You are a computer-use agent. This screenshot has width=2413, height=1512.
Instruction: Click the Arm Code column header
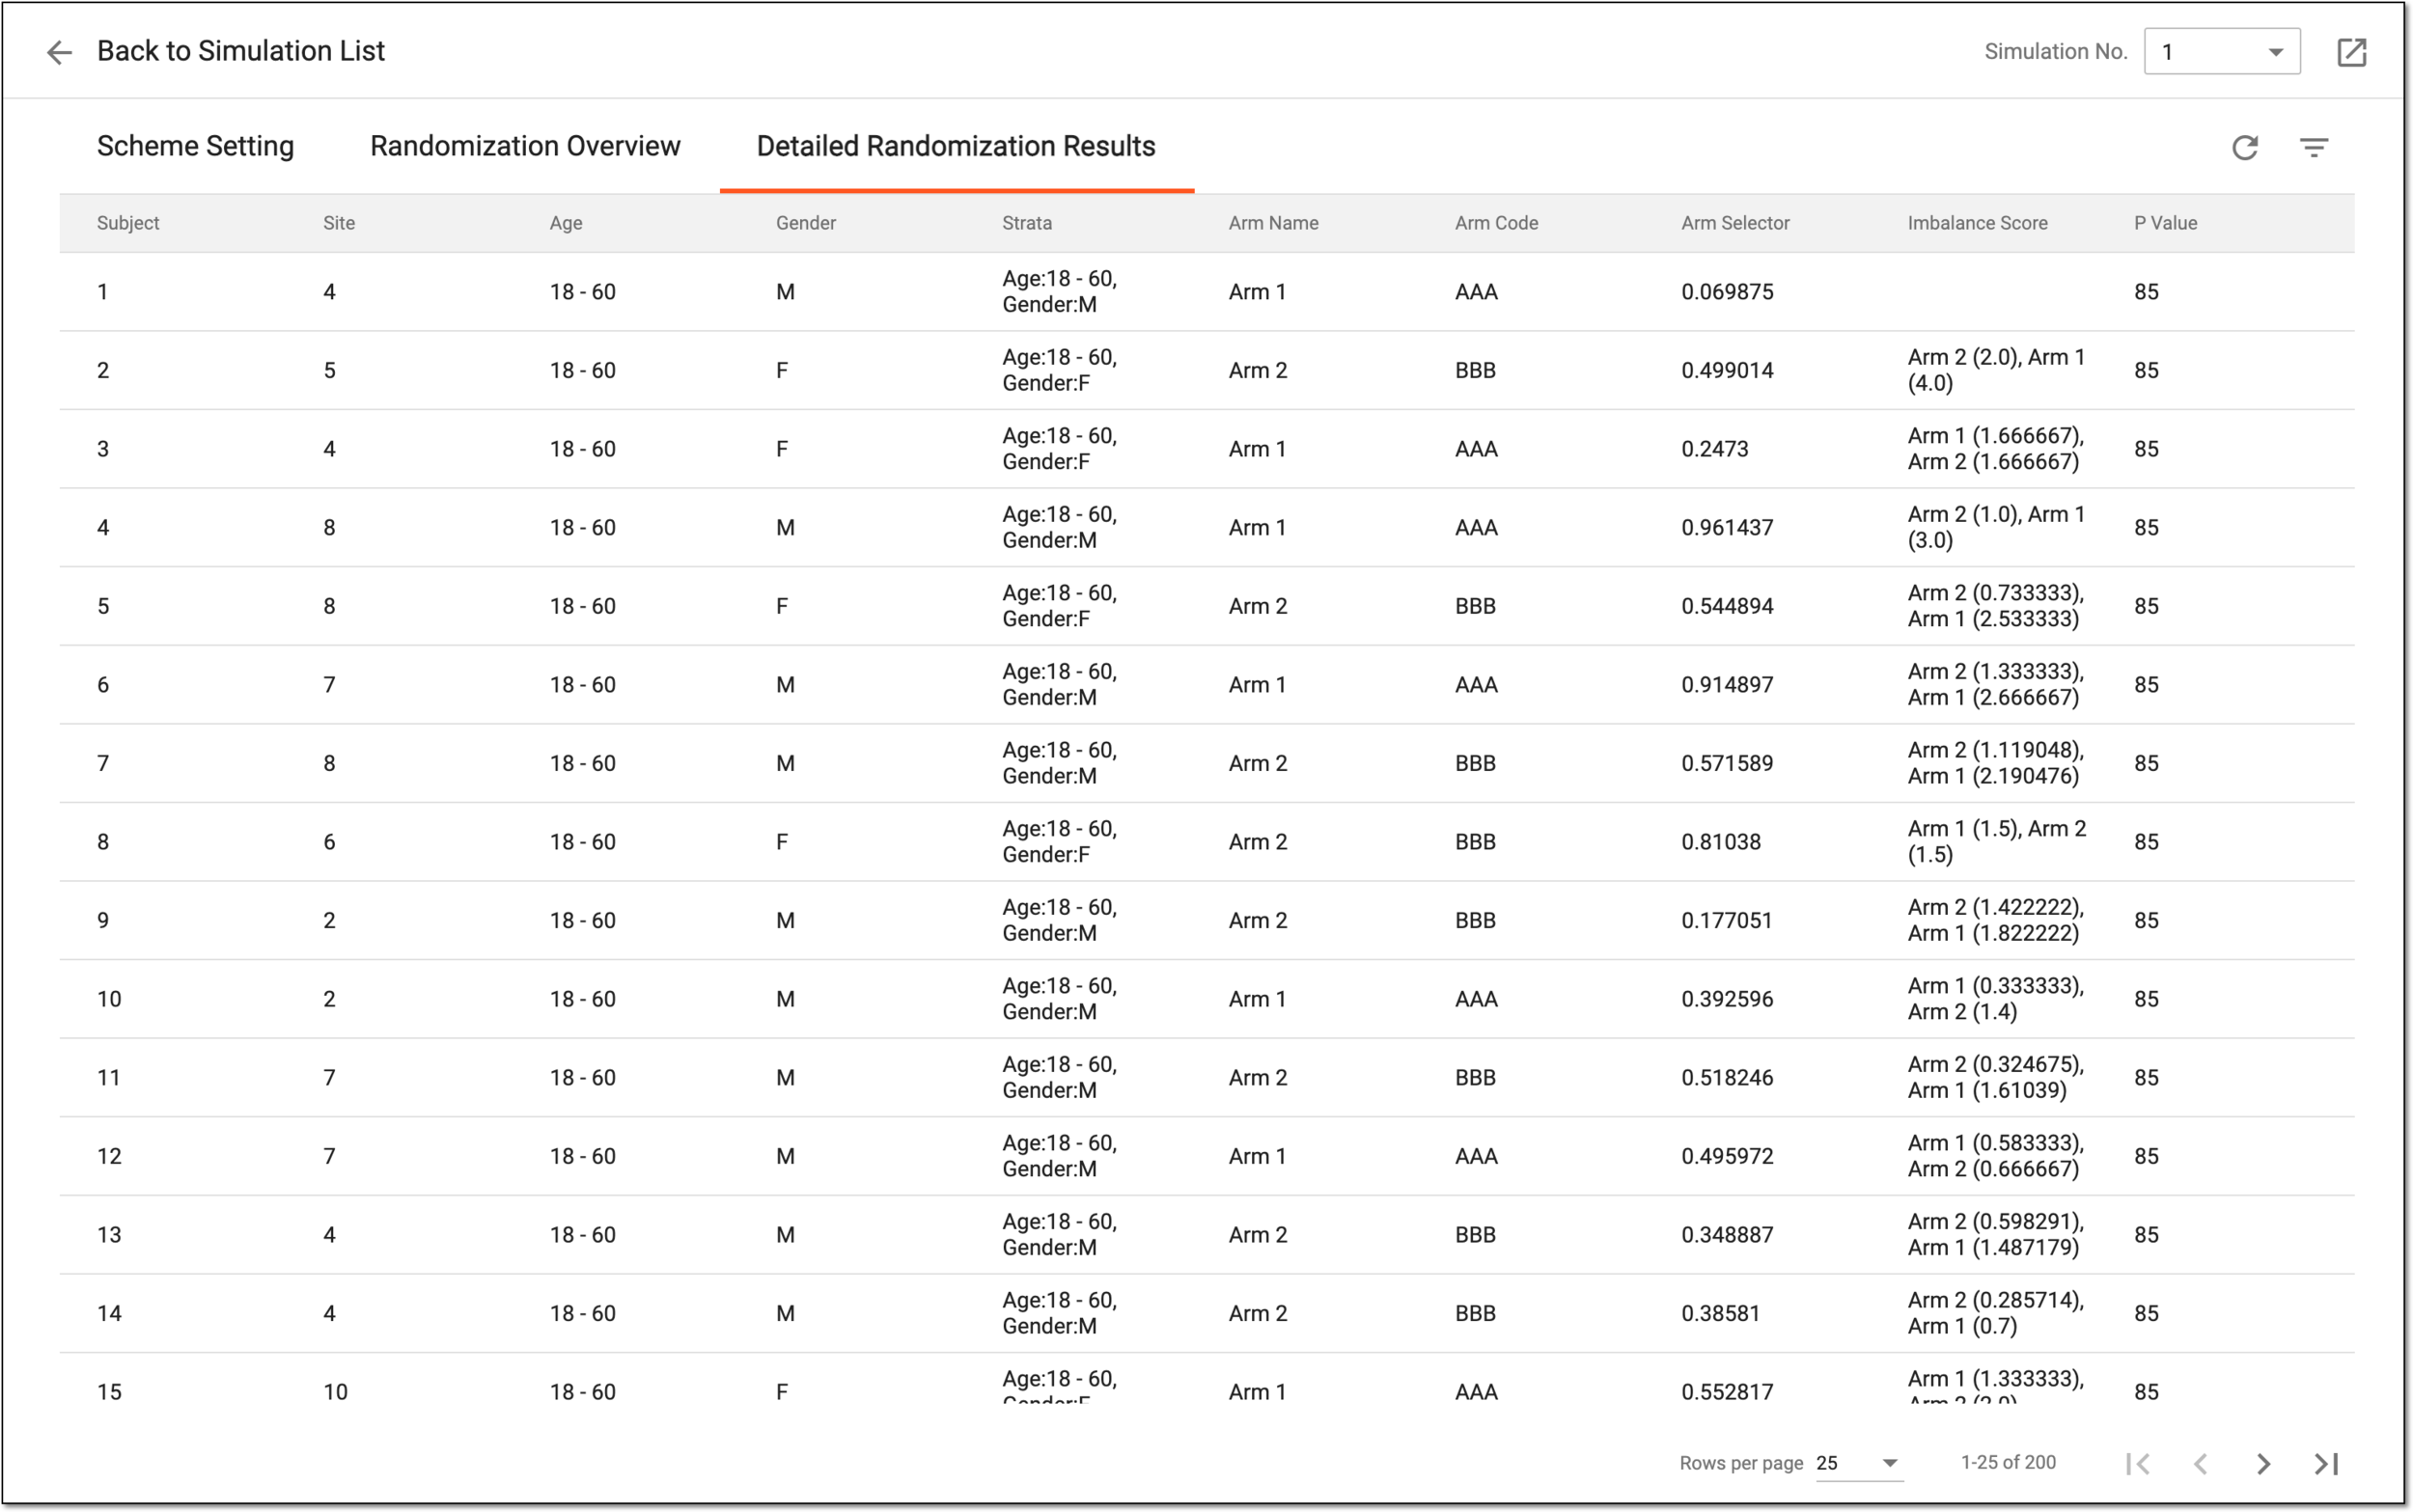click(1496, 223)
